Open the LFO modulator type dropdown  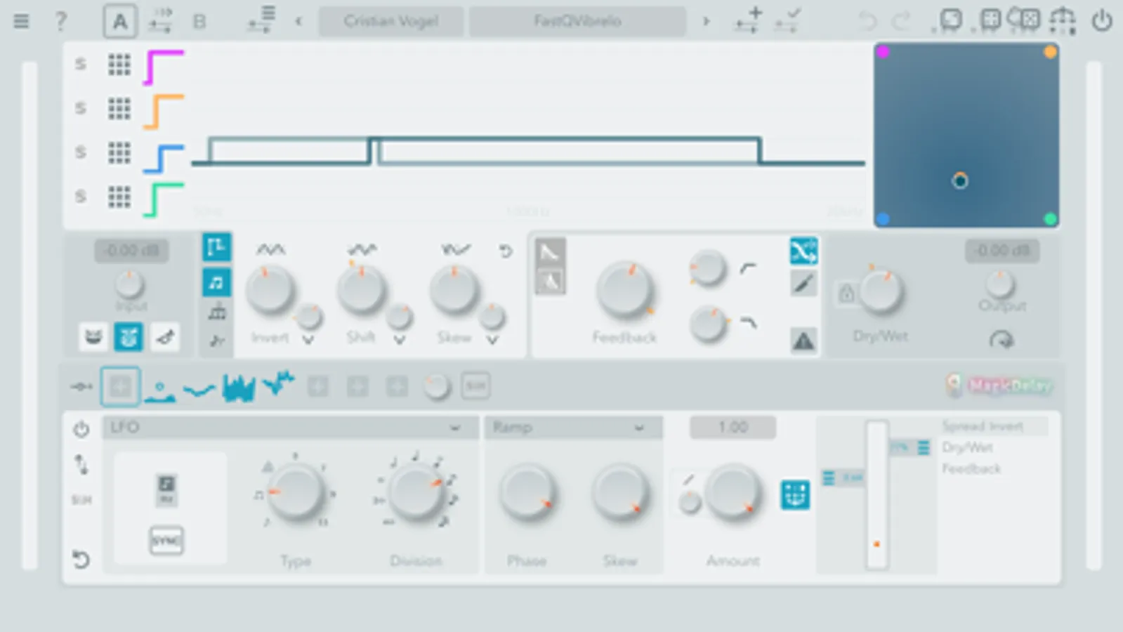pos(291,428)
